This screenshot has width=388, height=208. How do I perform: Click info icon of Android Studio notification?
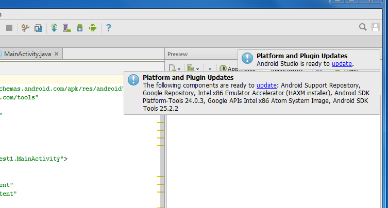[x=247, y=58]
